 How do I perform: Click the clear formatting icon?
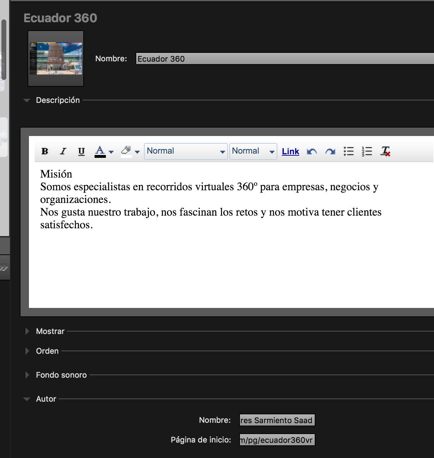[385, 151]
